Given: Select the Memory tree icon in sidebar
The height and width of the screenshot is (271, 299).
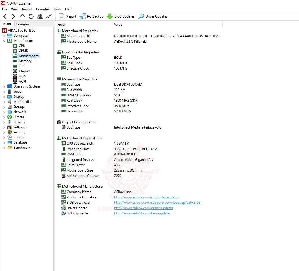Looking at the screenshot, I should click(x=15, y=61).
